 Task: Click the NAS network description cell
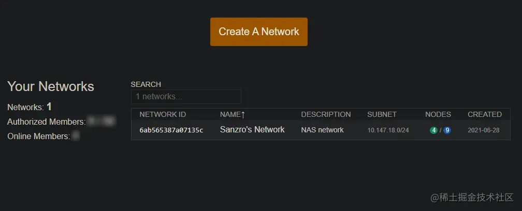pos(322,130)
